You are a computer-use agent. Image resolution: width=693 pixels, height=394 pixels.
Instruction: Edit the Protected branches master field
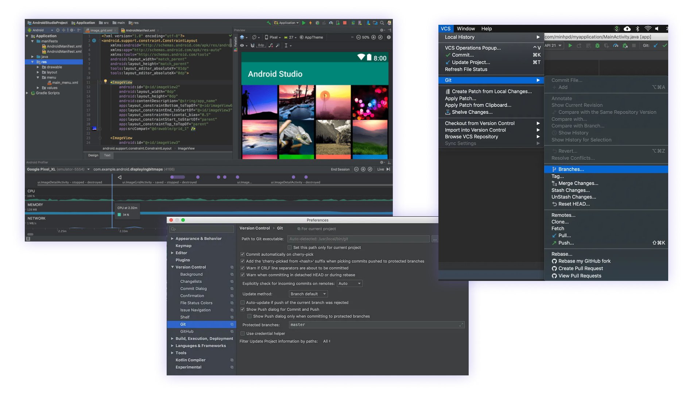point(376,325)
